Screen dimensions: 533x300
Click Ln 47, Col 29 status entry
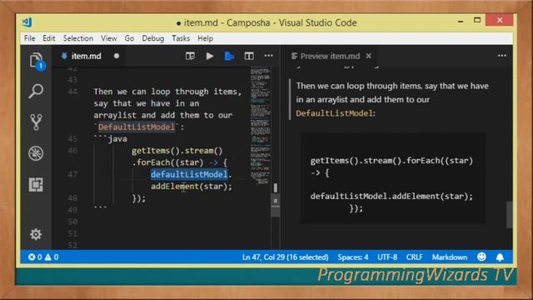(285, 257)
